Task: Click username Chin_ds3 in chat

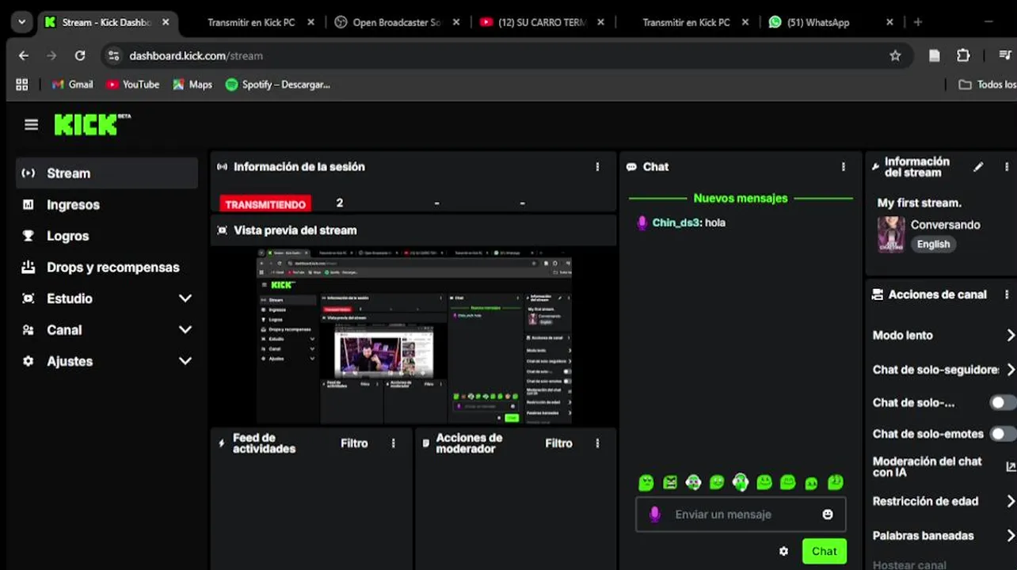Action: coord(676,223)
